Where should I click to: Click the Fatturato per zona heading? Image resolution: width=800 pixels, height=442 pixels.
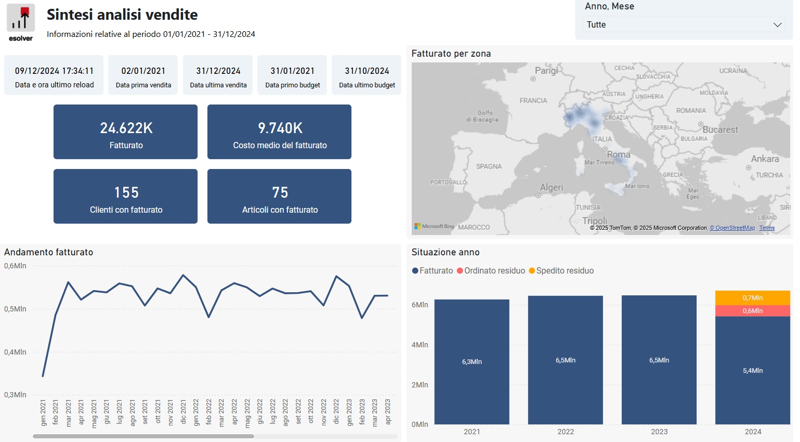click(451, 54)
